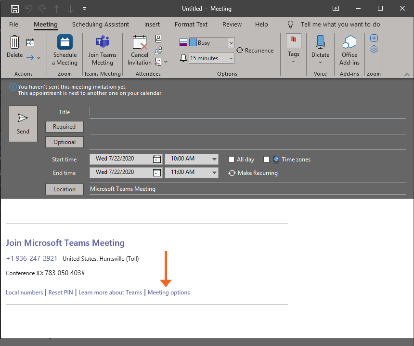The image size is (414, 346).
Task: Click the Check Names icon
Action: pyautogui.click(x=158, y=50)
